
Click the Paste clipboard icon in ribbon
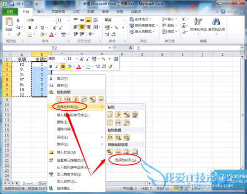click(9, 22)
